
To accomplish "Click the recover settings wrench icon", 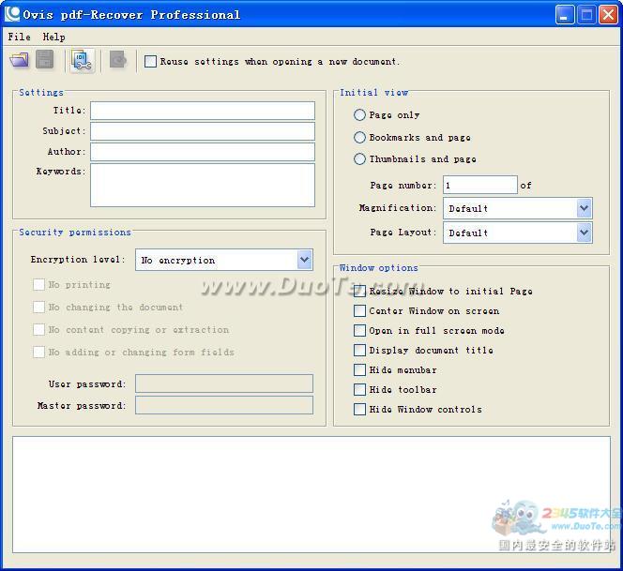I will 83,61.
